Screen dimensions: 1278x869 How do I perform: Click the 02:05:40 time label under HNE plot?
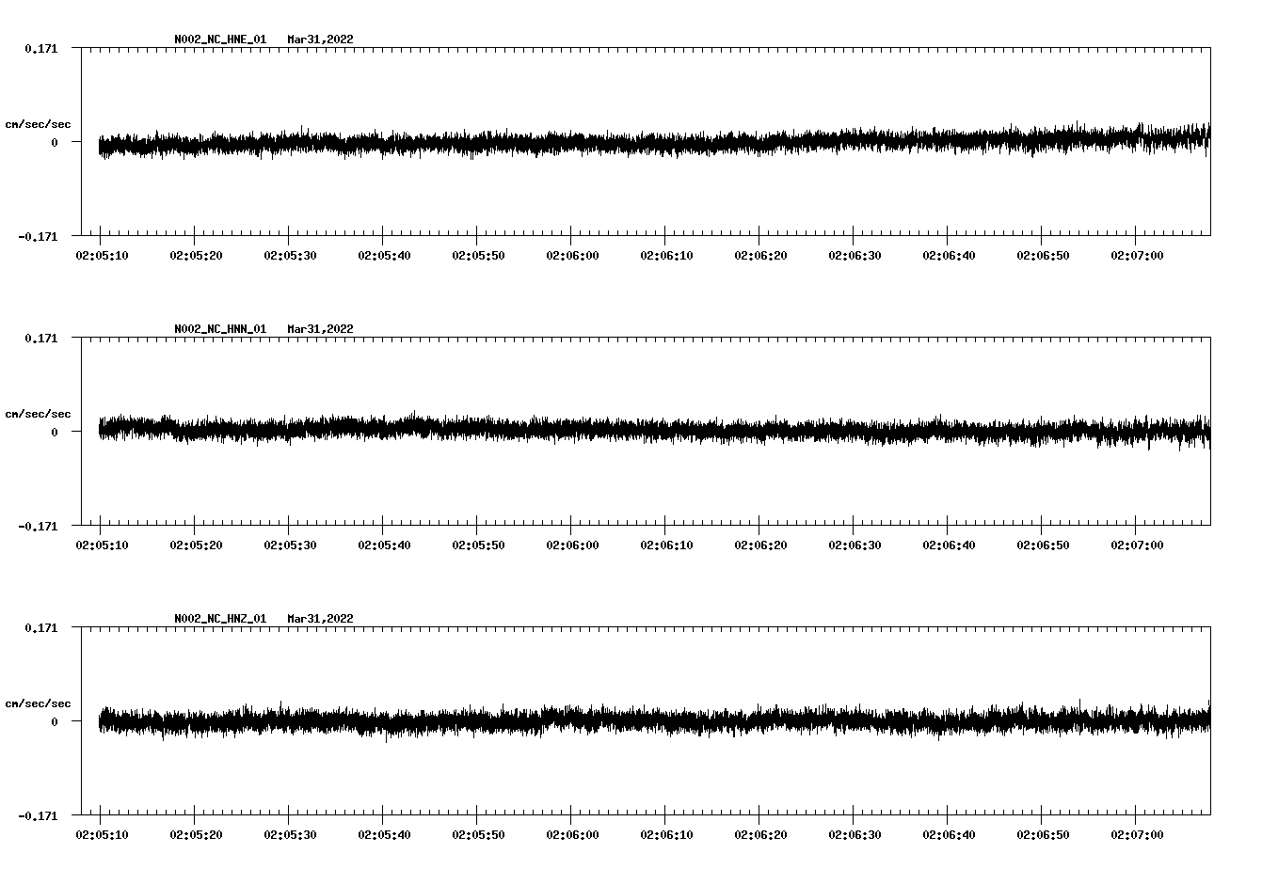(384, 255)
